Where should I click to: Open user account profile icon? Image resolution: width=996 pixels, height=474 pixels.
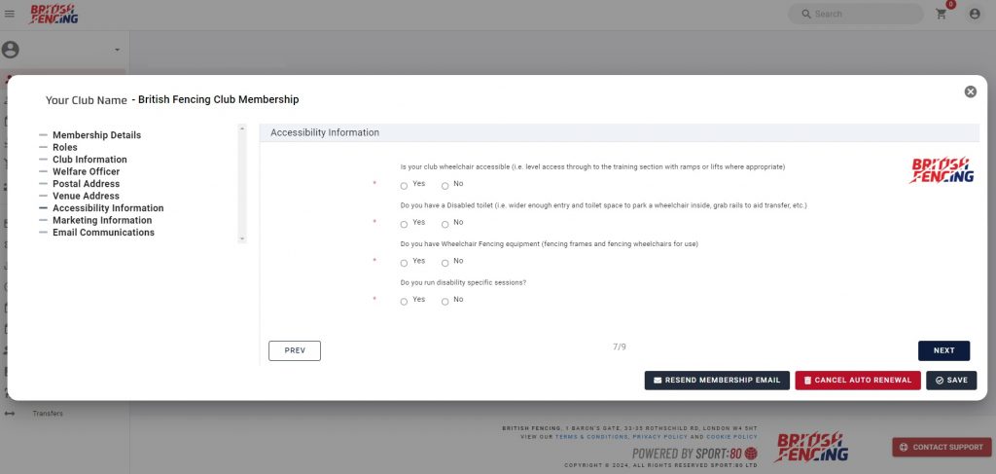click(x=975, y=14)
